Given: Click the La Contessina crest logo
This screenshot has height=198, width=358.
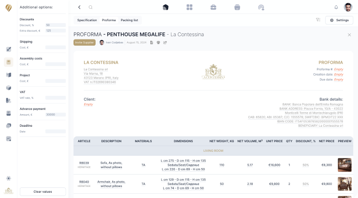Looking at the screenshot, I should pyautogui.click(x=213, y=71).
